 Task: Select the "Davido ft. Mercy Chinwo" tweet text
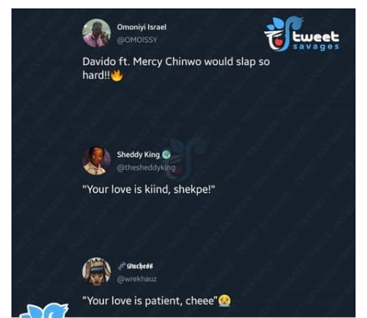tap(176, 68)
